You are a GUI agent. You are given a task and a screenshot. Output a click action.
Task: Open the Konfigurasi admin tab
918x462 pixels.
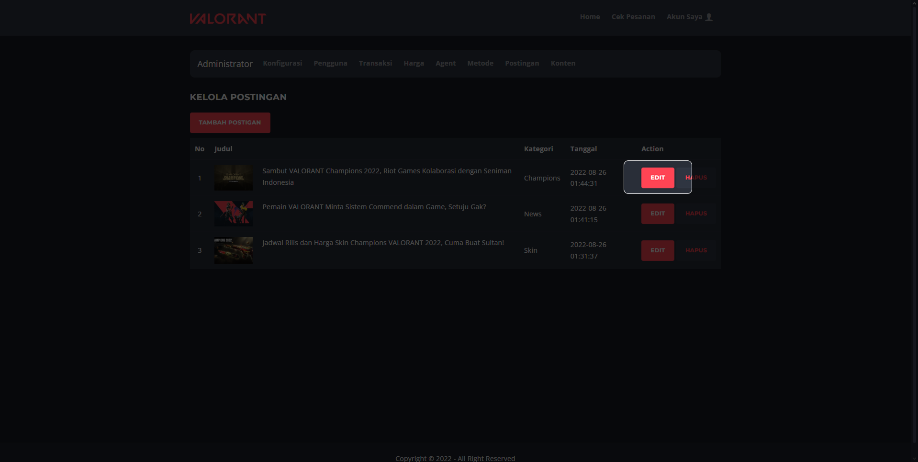click(x=282, y=63)
